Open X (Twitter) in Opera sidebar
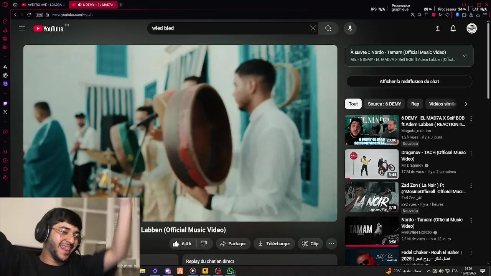This screenshot has height=276, width=491. pyautogui.click(x=5, y=112)
